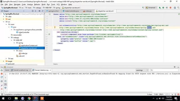The width and height of the screenshot is (180, 101).
Task: Close the Run tab with red X
Action: pos(2,89)
